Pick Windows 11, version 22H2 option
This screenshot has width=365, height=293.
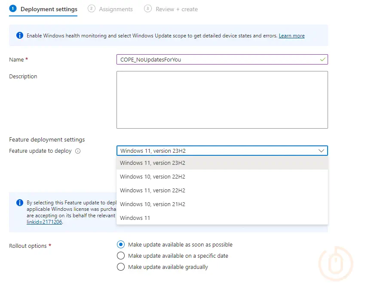(153, 190)
